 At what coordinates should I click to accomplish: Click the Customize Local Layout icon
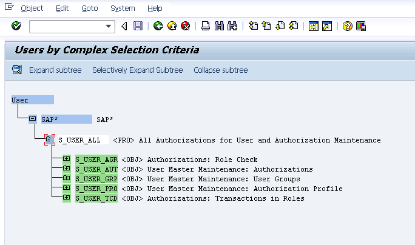[x=361, y=26]
